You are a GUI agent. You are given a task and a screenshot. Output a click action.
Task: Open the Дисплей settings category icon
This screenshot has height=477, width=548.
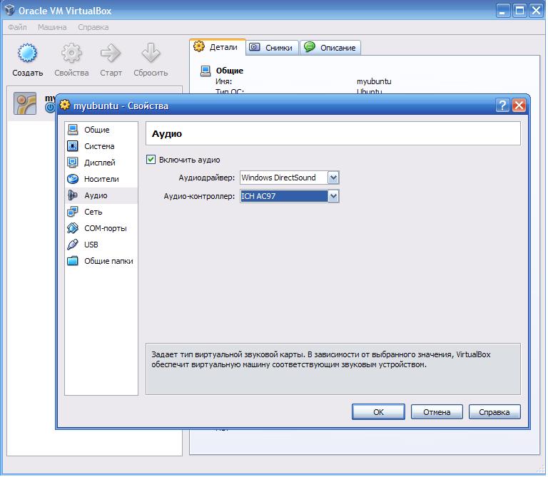73,163
